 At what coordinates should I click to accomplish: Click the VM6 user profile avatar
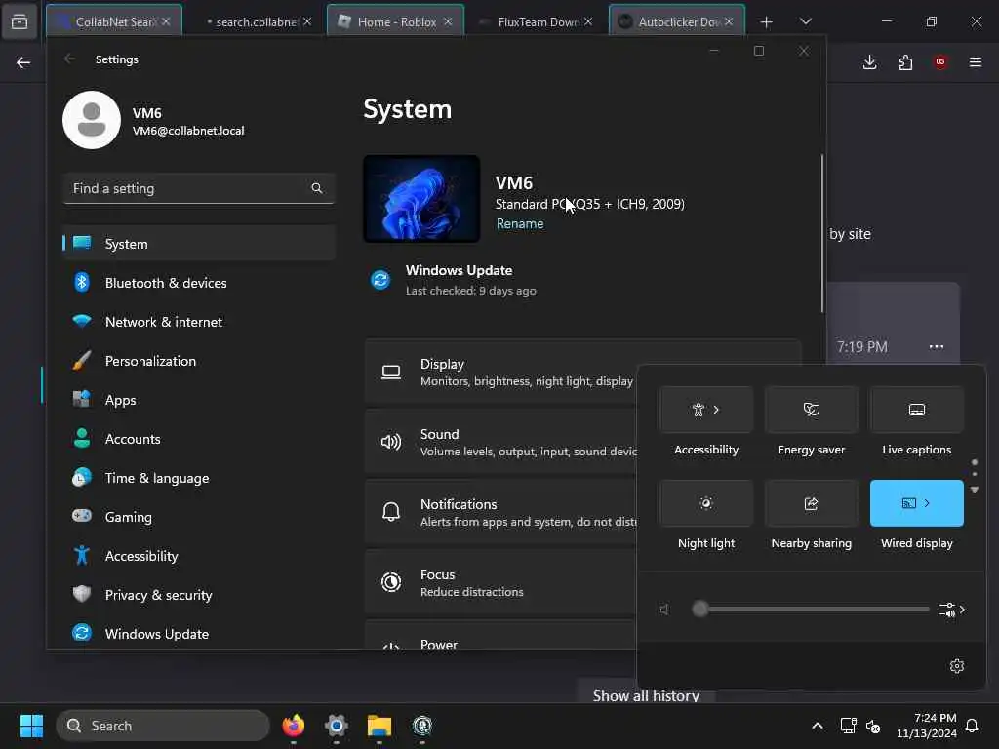click(92, 120)
